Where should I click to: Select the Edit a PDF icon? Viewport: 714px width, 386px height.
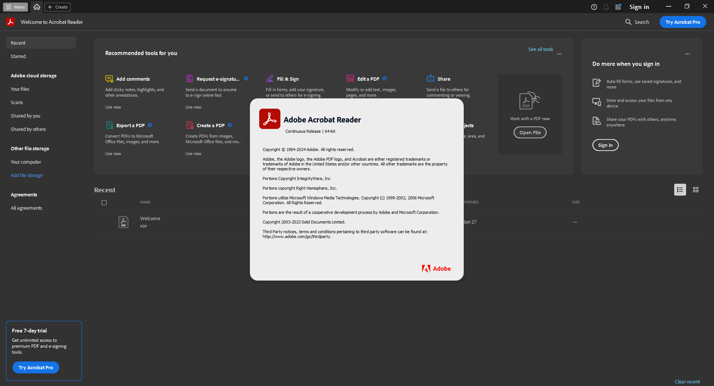click(350, 78)
